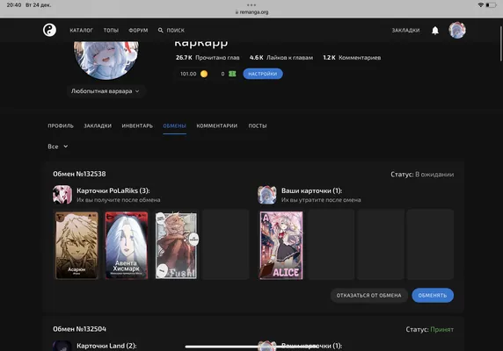Click the Wi-Fi status icon
The image size is (503, 351).
pos(480,4)
